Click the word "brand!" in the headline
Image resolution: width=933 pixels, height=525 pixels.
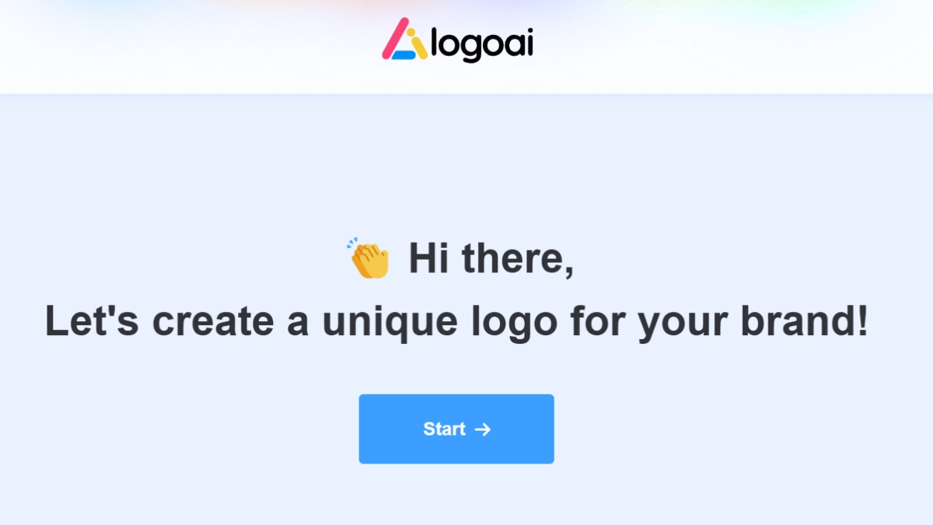pos(804,321)
